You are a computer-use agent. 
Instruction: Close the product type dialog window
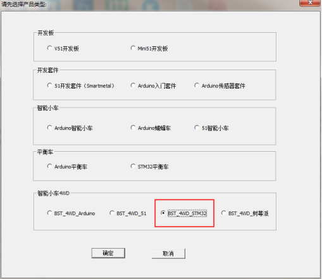click(x=310, y=3)
